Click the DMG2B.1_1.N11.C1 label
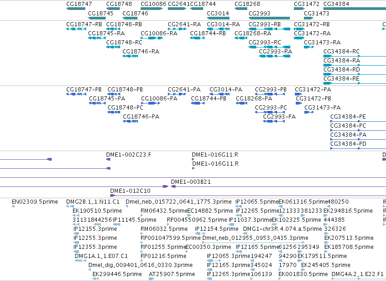 pyautogui.click(x=93, y=202)
